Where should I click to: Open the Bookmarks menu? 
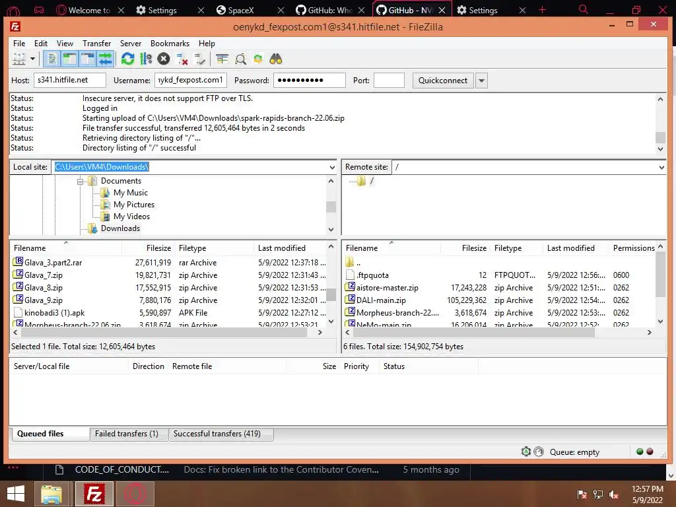(170, 44)
